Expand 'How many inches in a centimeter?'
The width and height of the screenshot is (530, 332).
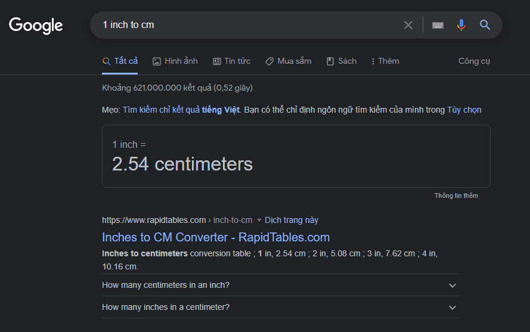pyautogui.click(x=280, y=308)
